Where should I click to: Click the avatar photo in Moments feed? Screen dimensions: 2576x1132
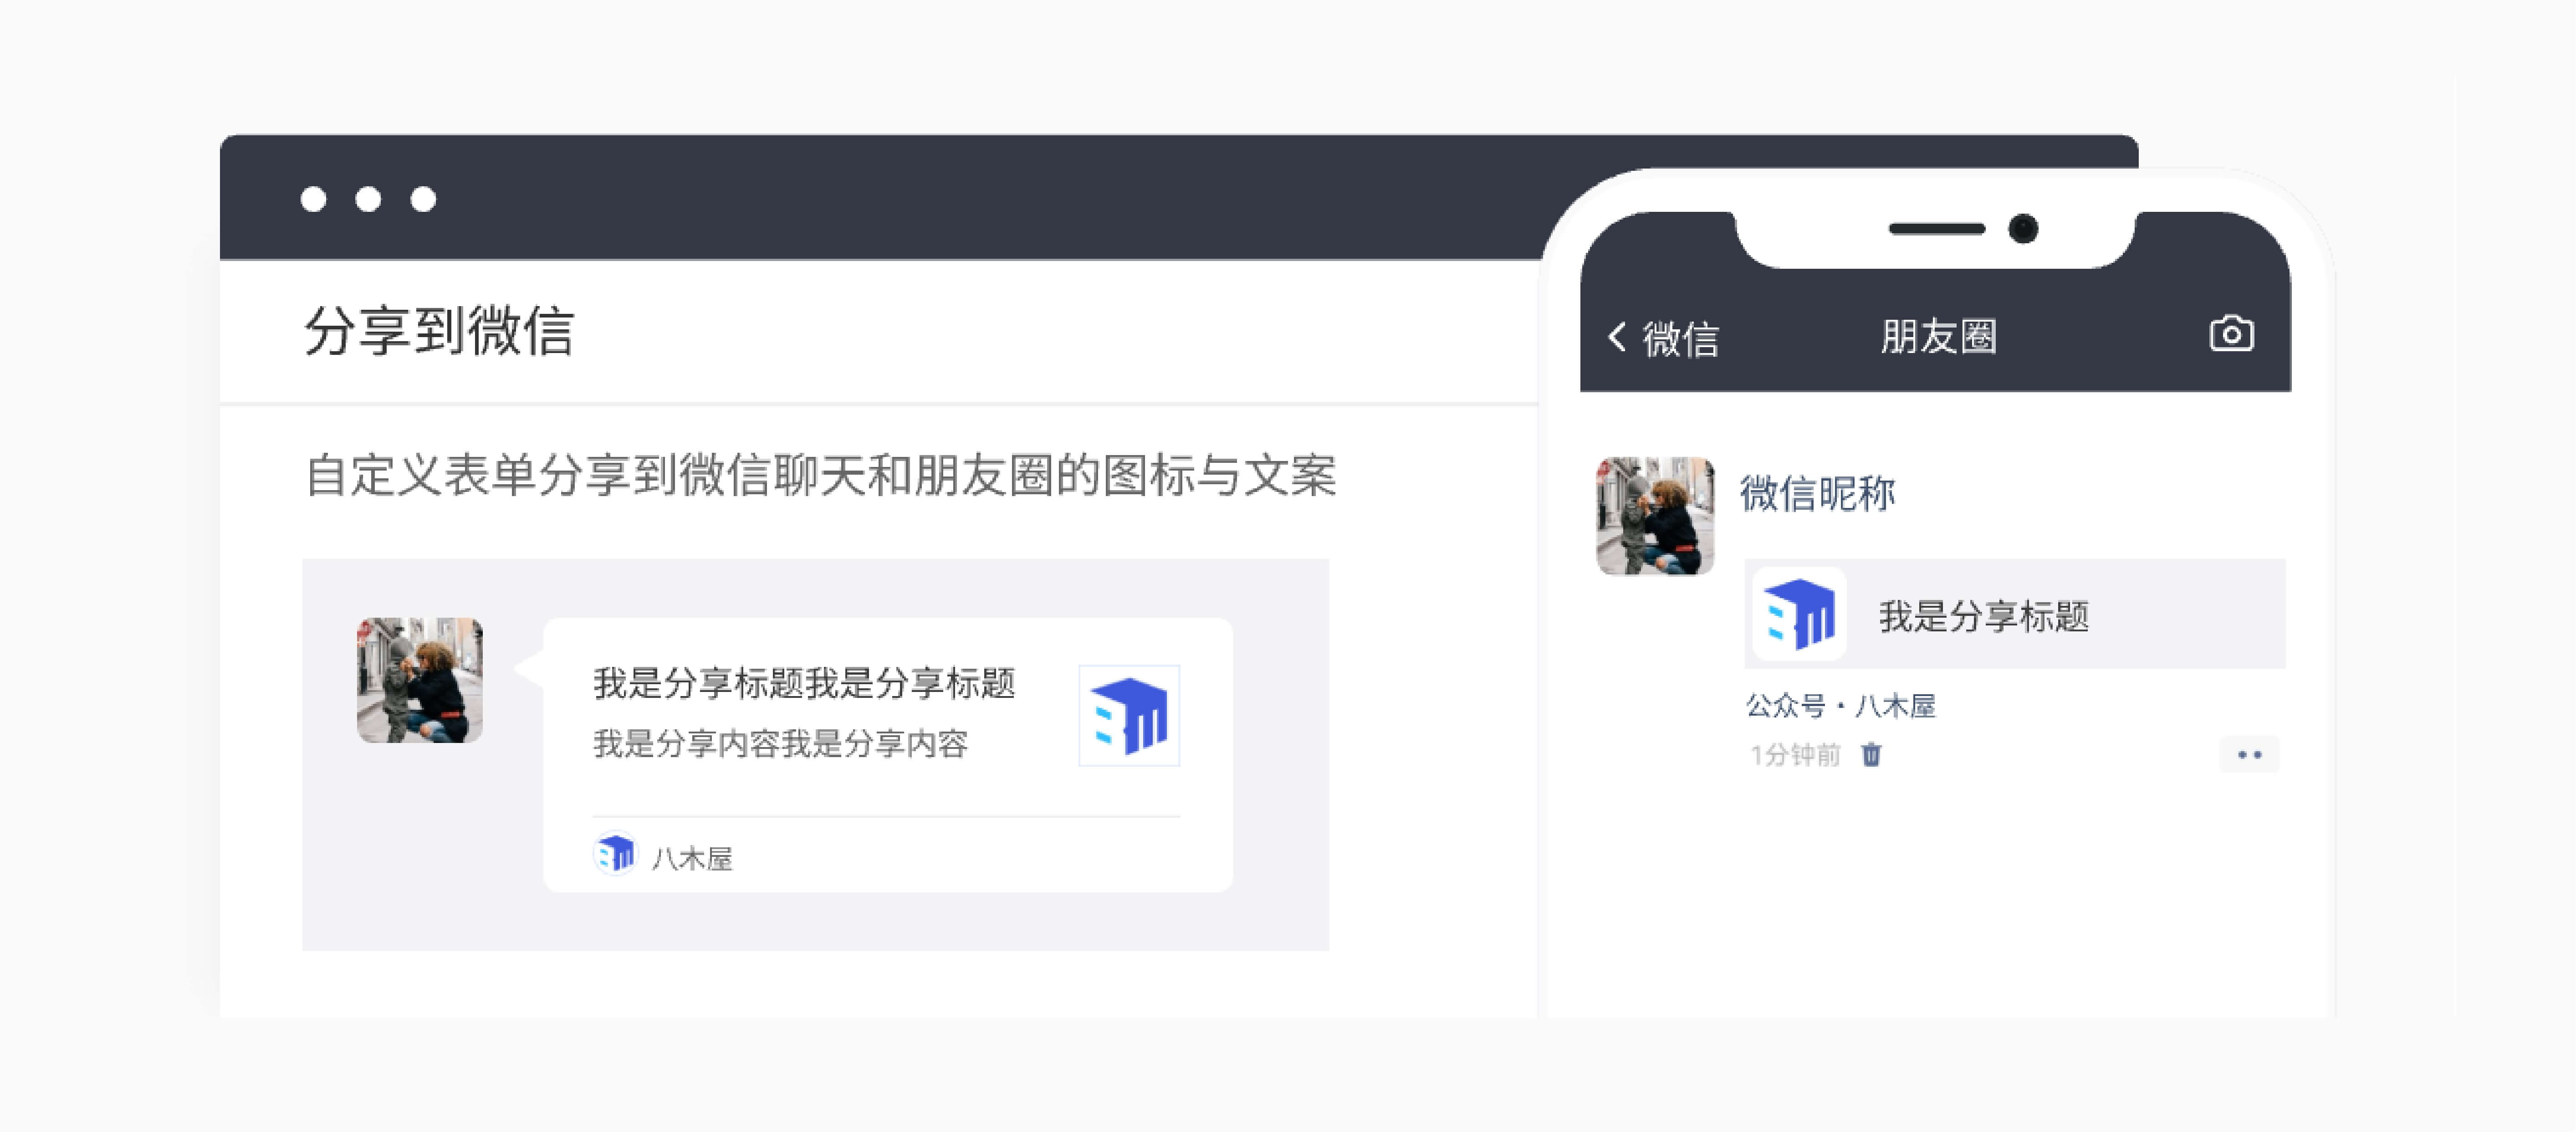click(1655, 516)
